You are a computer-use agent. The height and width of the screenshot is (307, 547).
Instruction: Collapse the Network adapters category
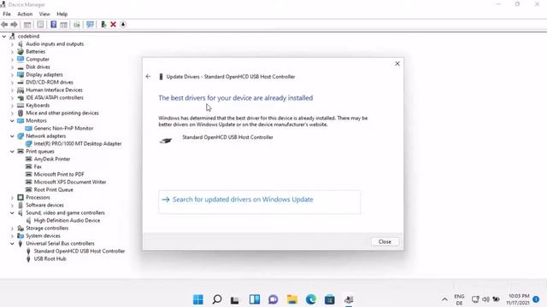click(12, 136)
